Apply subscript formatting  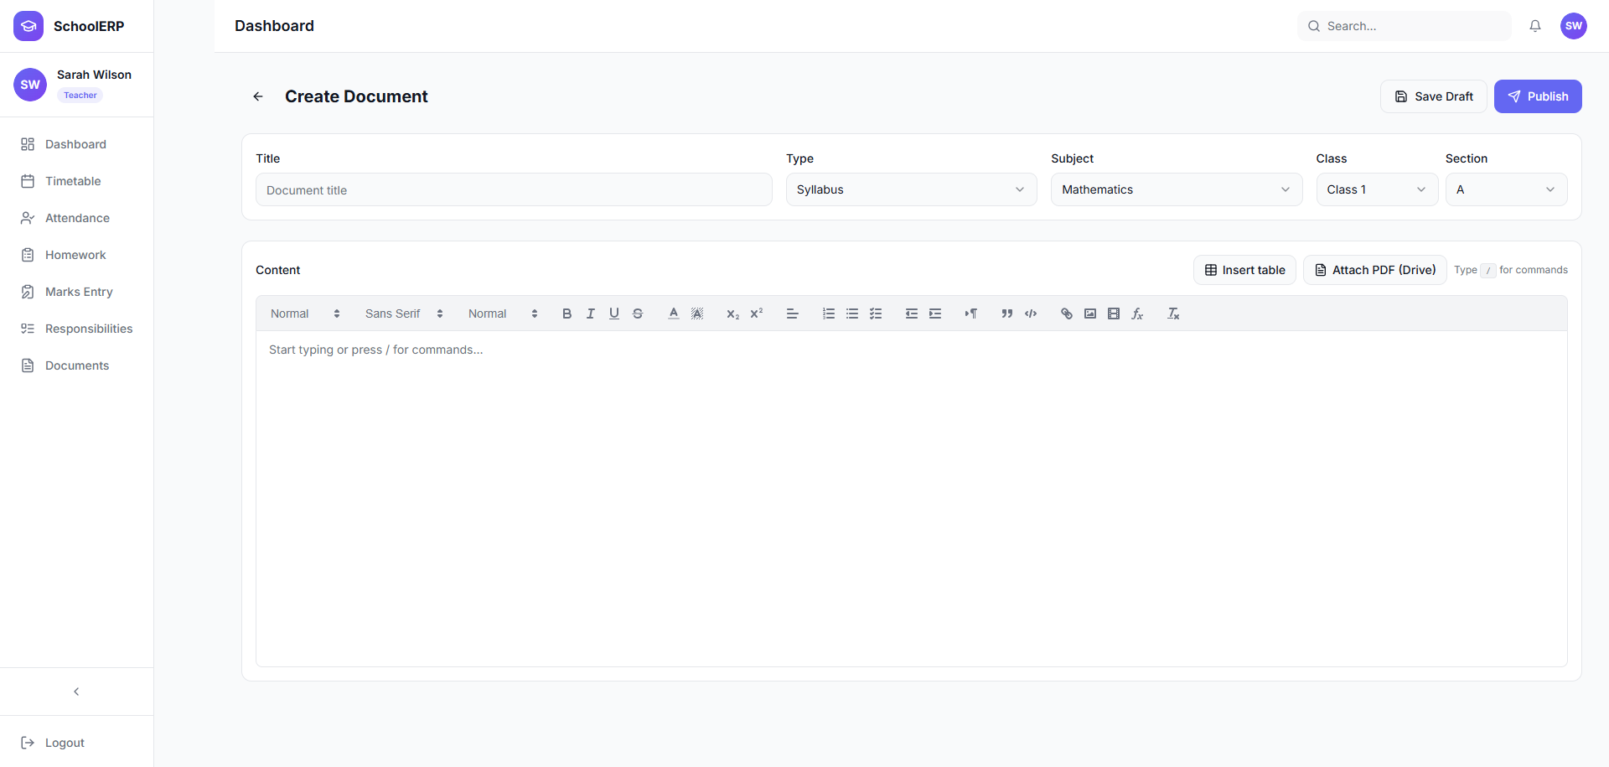click(x=732, y=314)
